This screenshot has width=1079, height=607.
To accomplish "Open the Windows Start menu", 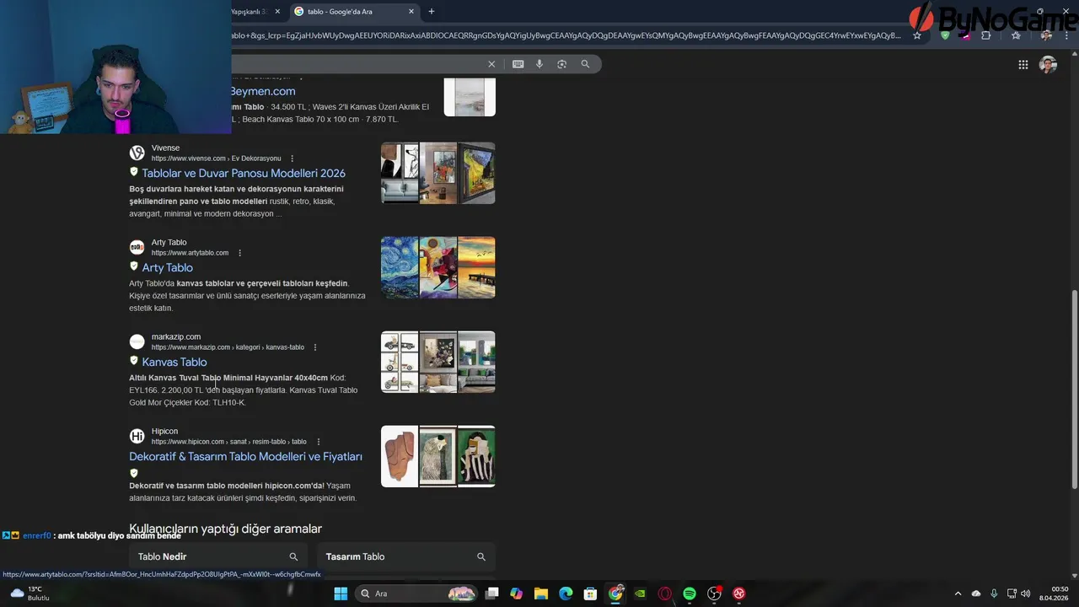I will pyautogui.click(x=341, y=594).
